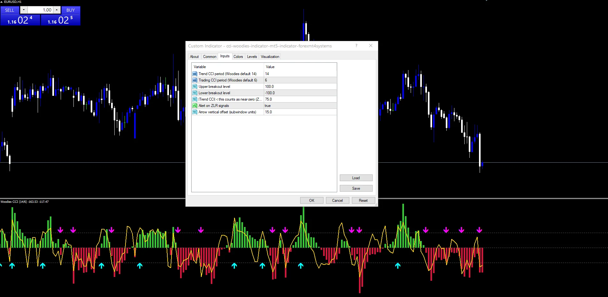Open the About tab
Screen dimensions: 608x297
[194, 57]
